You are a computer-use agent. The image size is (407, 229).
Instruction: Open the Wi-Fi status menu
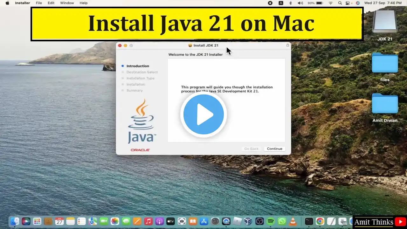[x=331, y=3]
